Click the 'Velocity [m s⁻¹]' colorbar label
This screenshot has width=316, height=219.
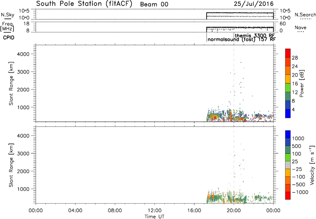(x=312, y=165)
